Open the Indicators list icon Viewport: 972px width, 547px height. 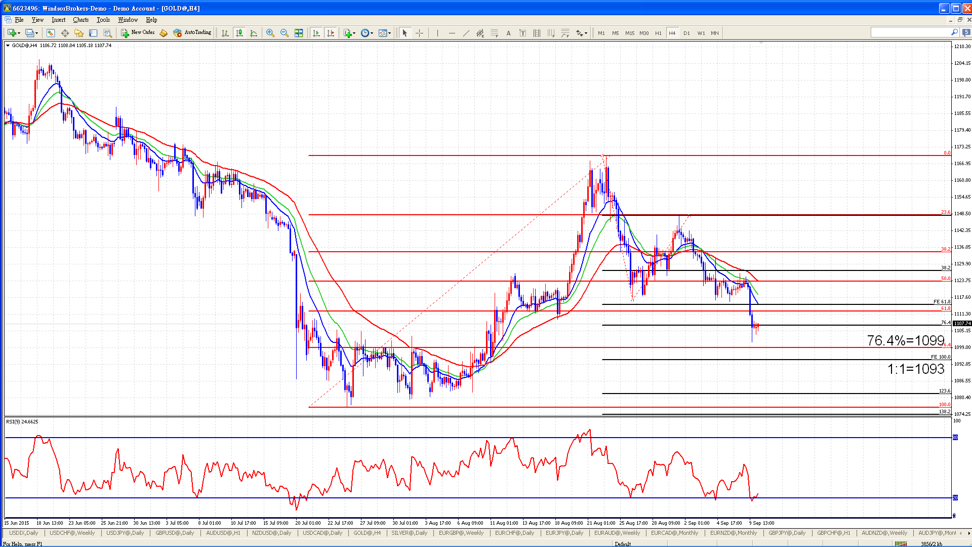(347, 33)
